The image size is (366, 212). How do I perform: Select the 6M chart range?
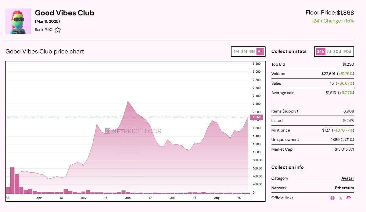(x=252, y=52)
